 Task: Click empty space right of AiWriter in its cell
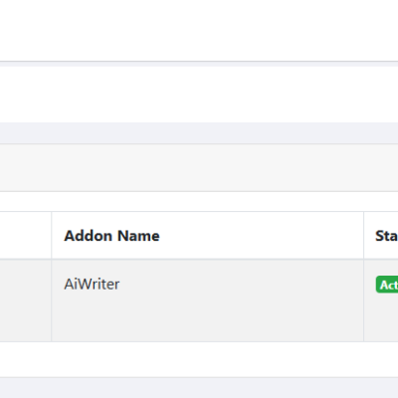point(242,285)
